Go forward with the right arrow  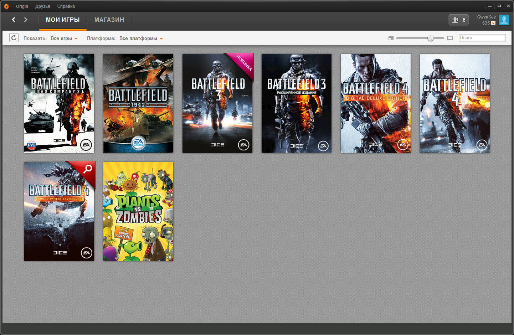(x=26, y=20)
